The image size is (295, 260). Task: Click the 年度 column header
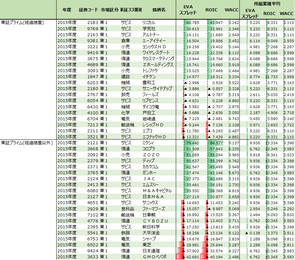pyautogui.click(x=67, y=10)
